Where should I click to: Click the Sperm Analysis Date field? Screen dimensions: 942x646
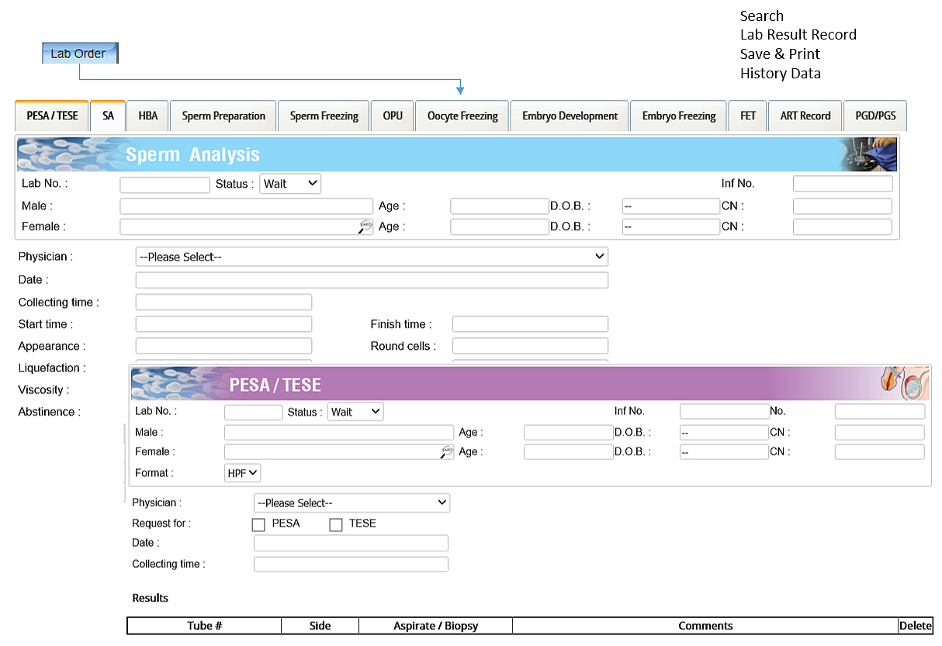pyautogui.click(x=372, y=280)
